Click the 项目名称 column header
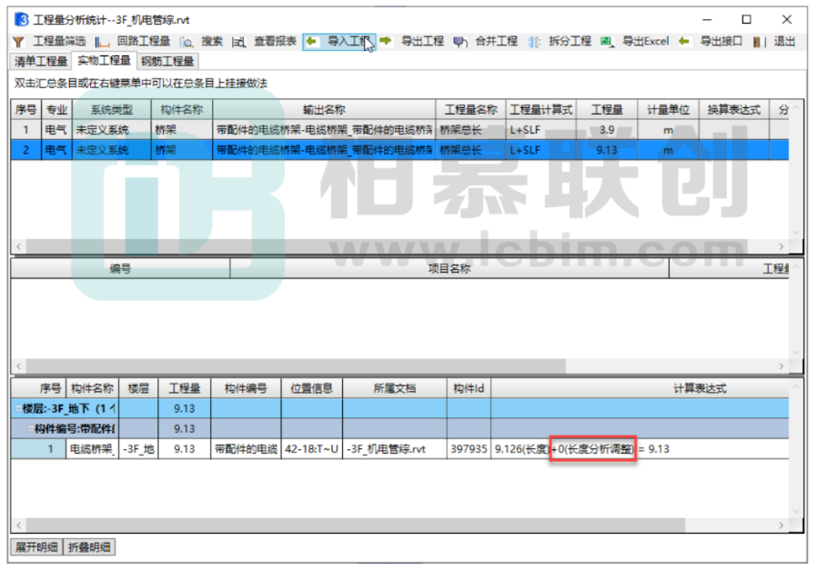The height and width of the screenshot is (570, 817). pyautogui.click(x=449, y=268)
